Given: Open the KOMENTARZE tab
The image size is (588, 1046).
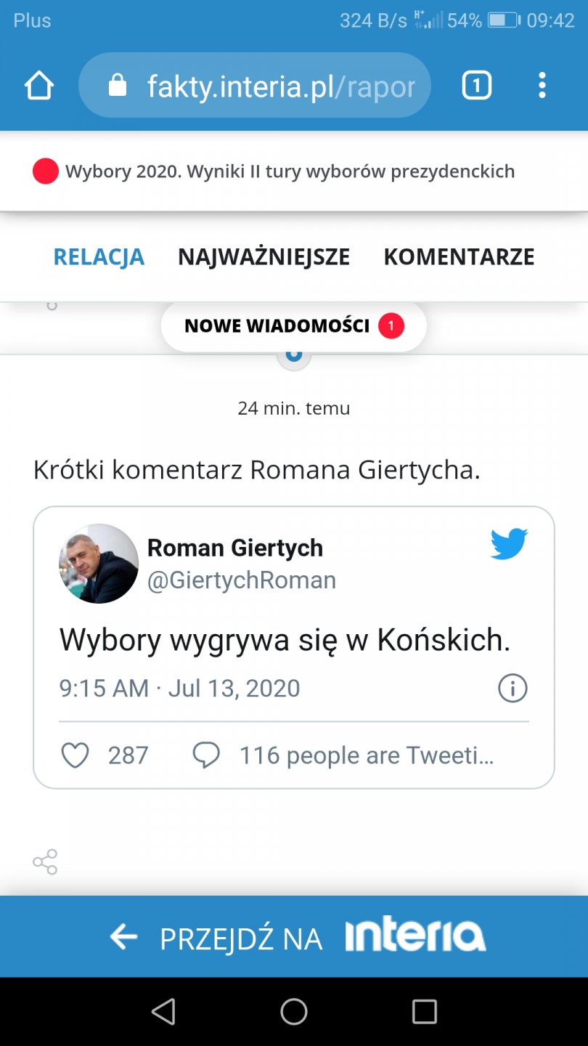Looking at the screenshot, I should pyautogui.click(x=459, y=256).
